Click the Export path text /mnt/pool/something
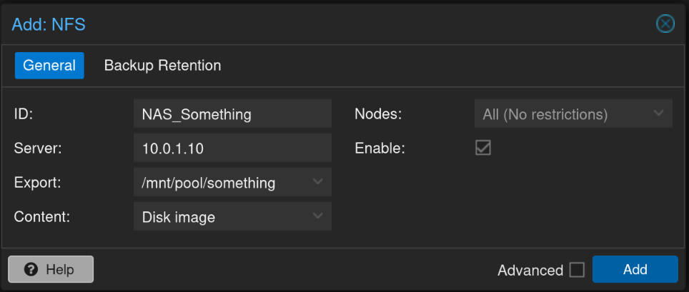 (x=208, y=183)
